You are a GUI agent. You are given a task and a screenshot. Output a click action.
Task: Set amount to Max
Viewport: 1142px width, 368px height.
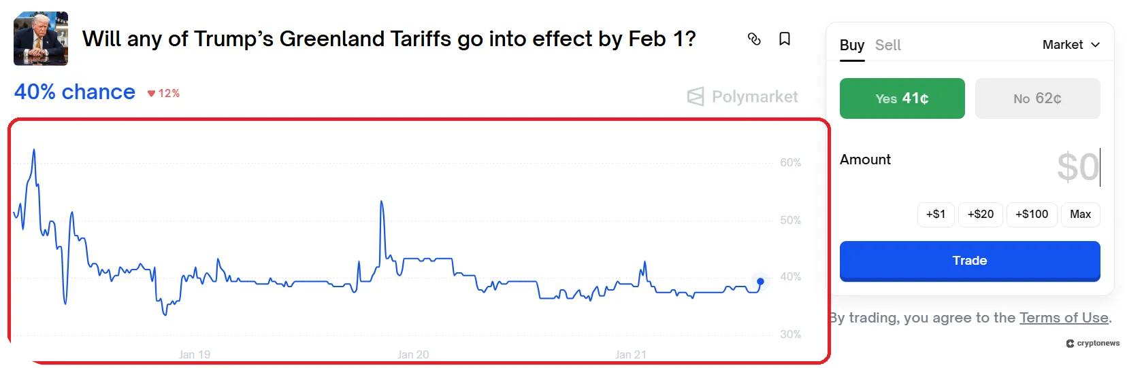[x=1080, y=215]
